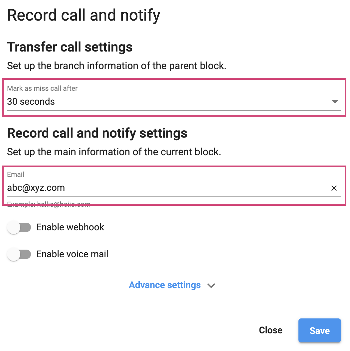Screen dimensions: 350x351
Task: Click the small 'Email' field label
Action: [x=16, y=175]
